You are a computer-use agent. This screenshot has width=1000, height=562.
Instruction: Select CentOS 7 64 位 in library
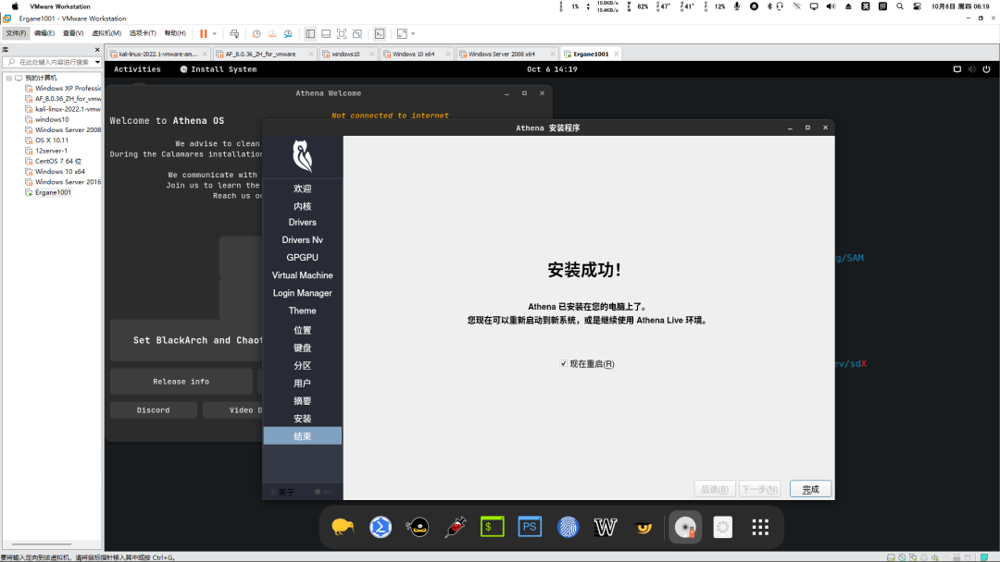(58, 161)
